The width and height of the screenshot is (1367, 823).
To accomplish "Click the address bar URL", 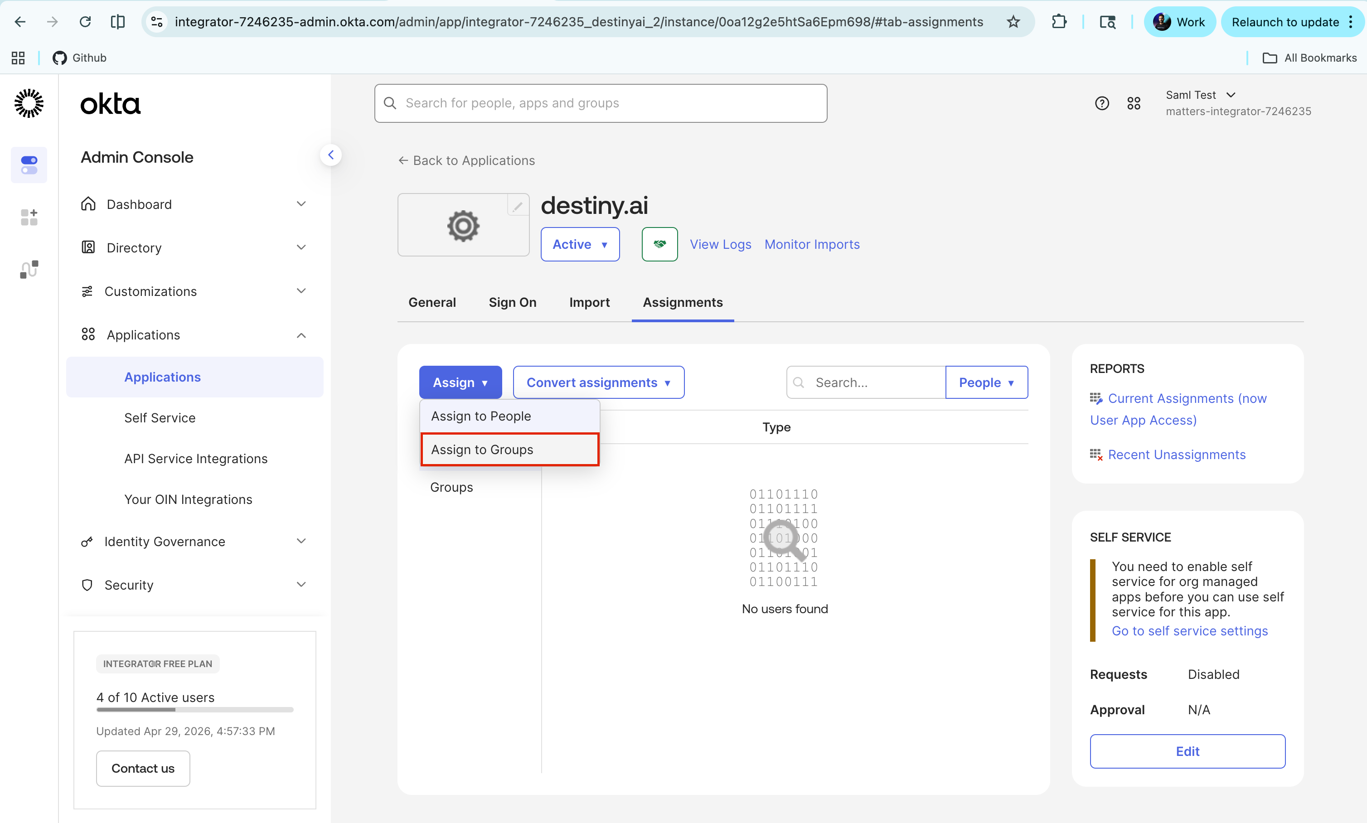I will [x=578, y=22].
